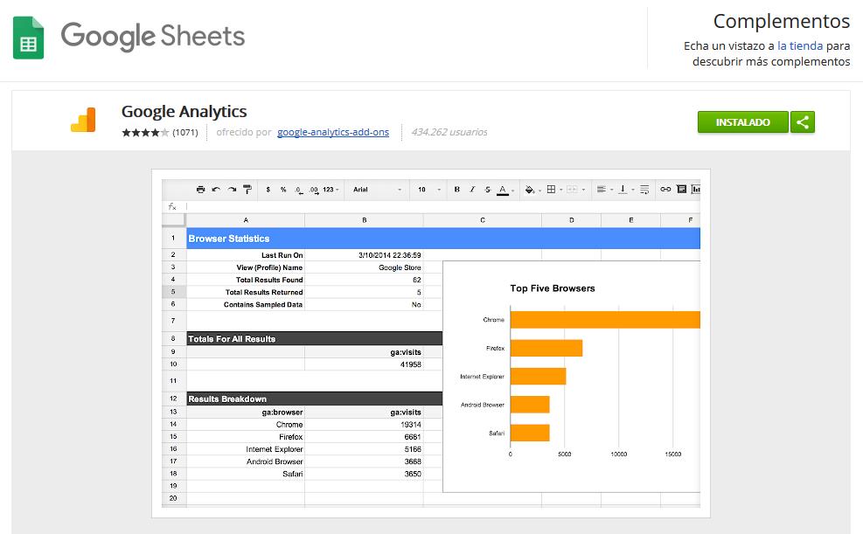The image size is (863, 534).
Task: Open the text color picker
Action: point(503,189)
